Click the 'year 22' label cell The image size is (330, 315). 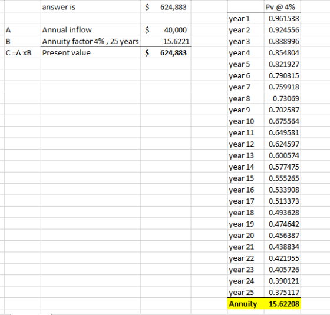coord(246,258)
